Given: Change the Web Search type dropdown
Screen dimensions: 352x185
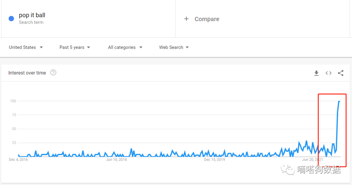Looking at the screenshot, I should pyautogui.click(x=174, y=47).
